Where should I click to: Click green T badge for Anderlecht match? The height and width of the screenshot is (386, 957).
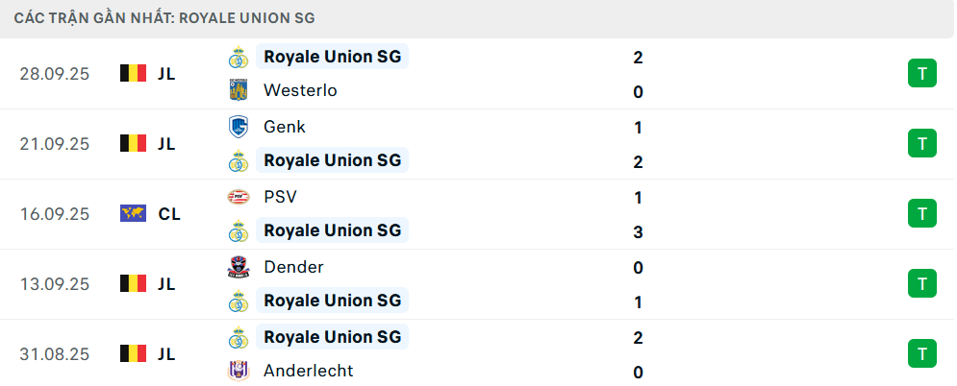point(921,353)
